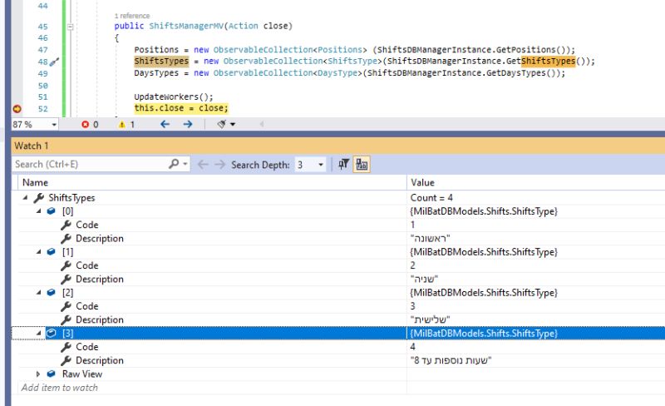The image size is (665, 406).
Task: Click the wrench icon of Description under [1]
Action: [66, 279]
